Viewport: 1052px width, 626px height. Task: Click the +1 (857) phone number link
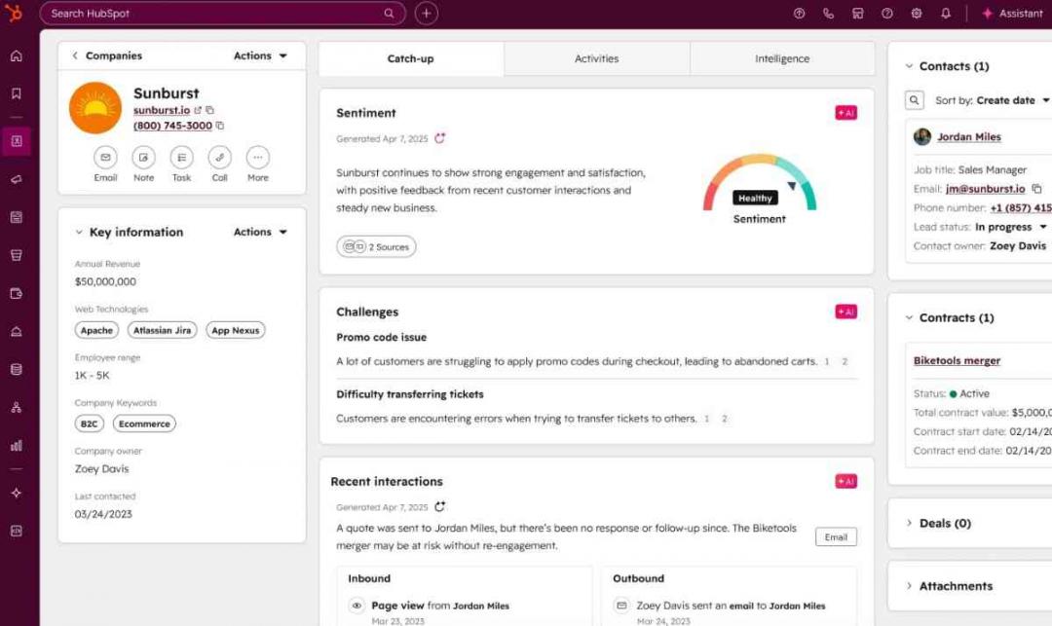1021,207
